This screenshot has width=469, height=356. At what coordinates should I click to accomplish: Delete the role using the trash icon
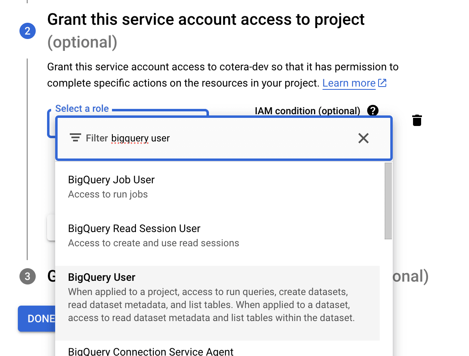click(417, 120)
